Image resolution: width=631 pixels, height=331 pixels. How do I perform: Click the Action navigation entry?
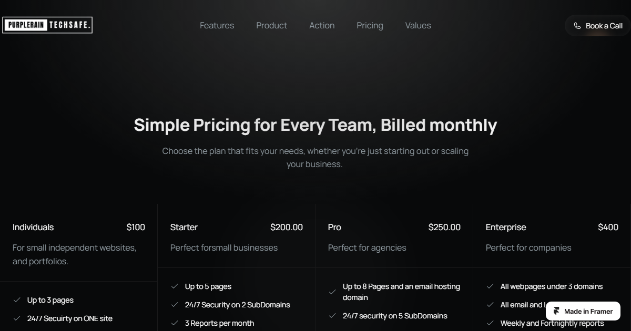[x=322, y=25]
